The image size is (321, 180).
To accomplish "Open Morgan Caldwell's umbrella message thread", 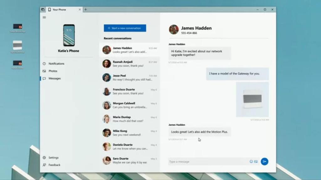I will click(129, 105).
